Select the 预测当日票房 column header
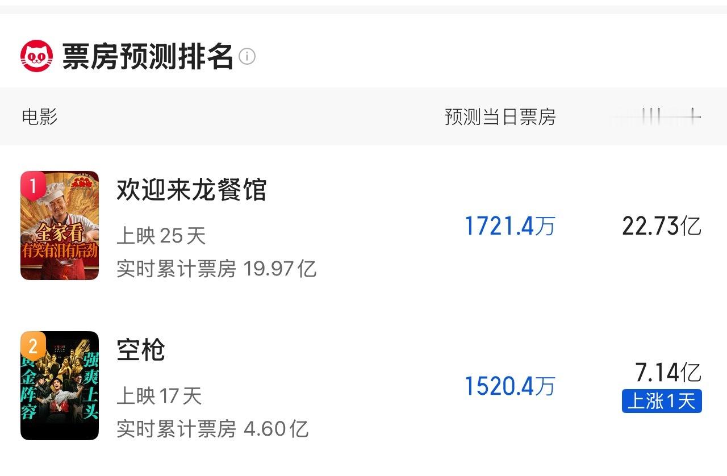Viewport: 727px width, 476px height. point(500,117)
